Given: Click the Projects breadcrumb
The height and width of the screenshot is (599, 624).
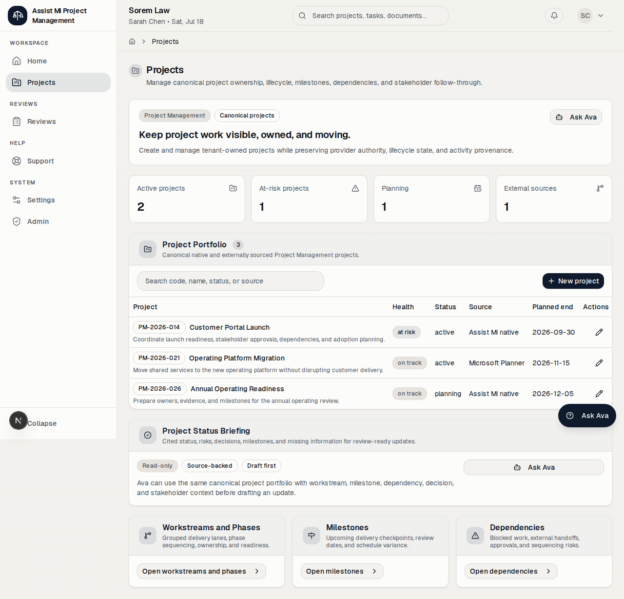Looking at the screenshot, I should [165, 41].
